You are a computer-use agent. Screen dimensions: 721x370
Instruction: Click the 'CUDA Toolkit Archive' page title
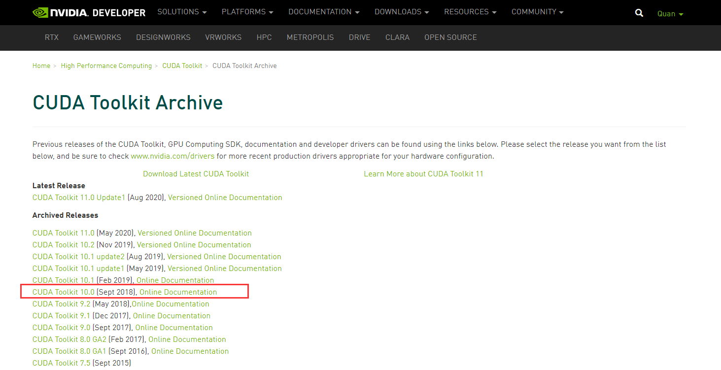(128, 102)
